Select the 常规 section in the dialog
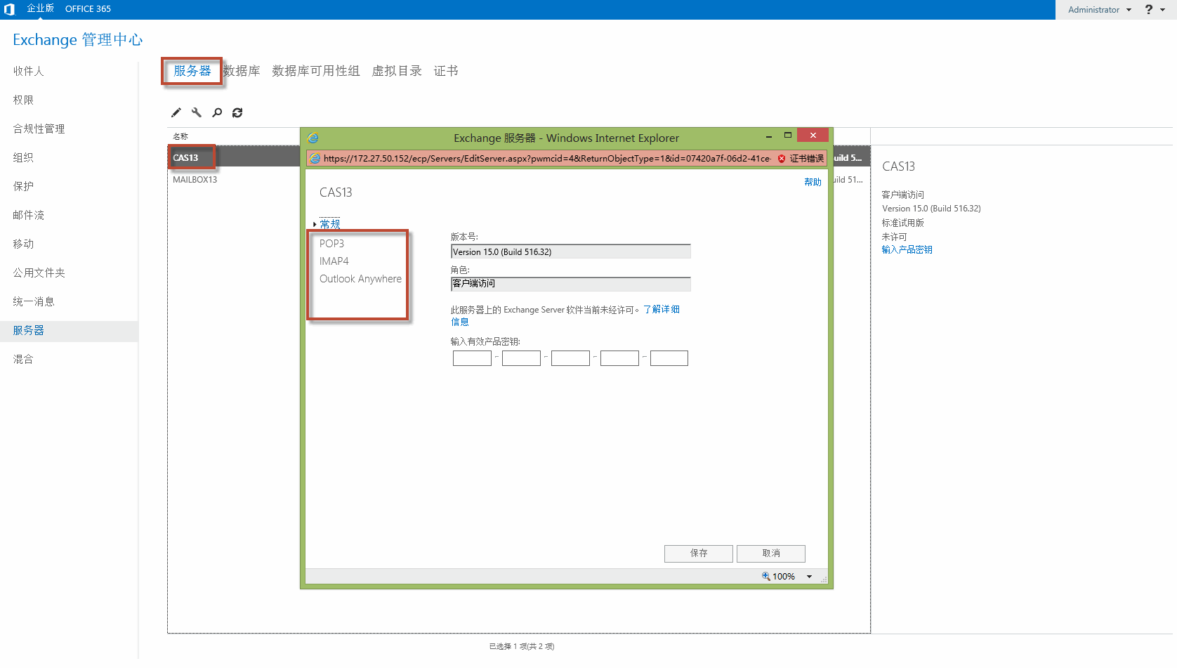The width and height of the screenshot is (1177, 668). [x=330, y=224]
